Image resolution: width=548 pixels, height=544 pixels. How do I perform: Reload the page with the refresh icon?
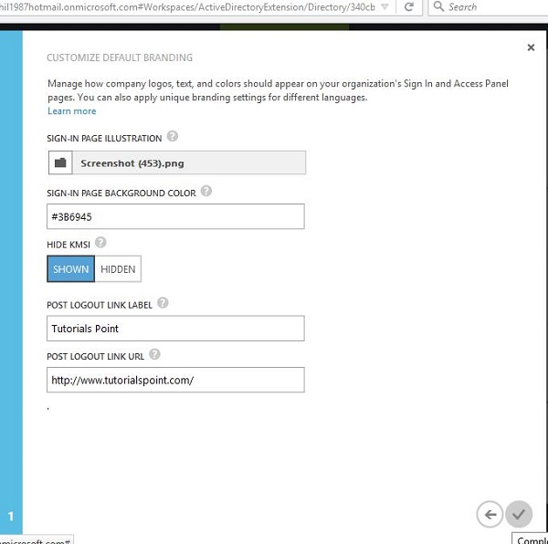point(409,6)
